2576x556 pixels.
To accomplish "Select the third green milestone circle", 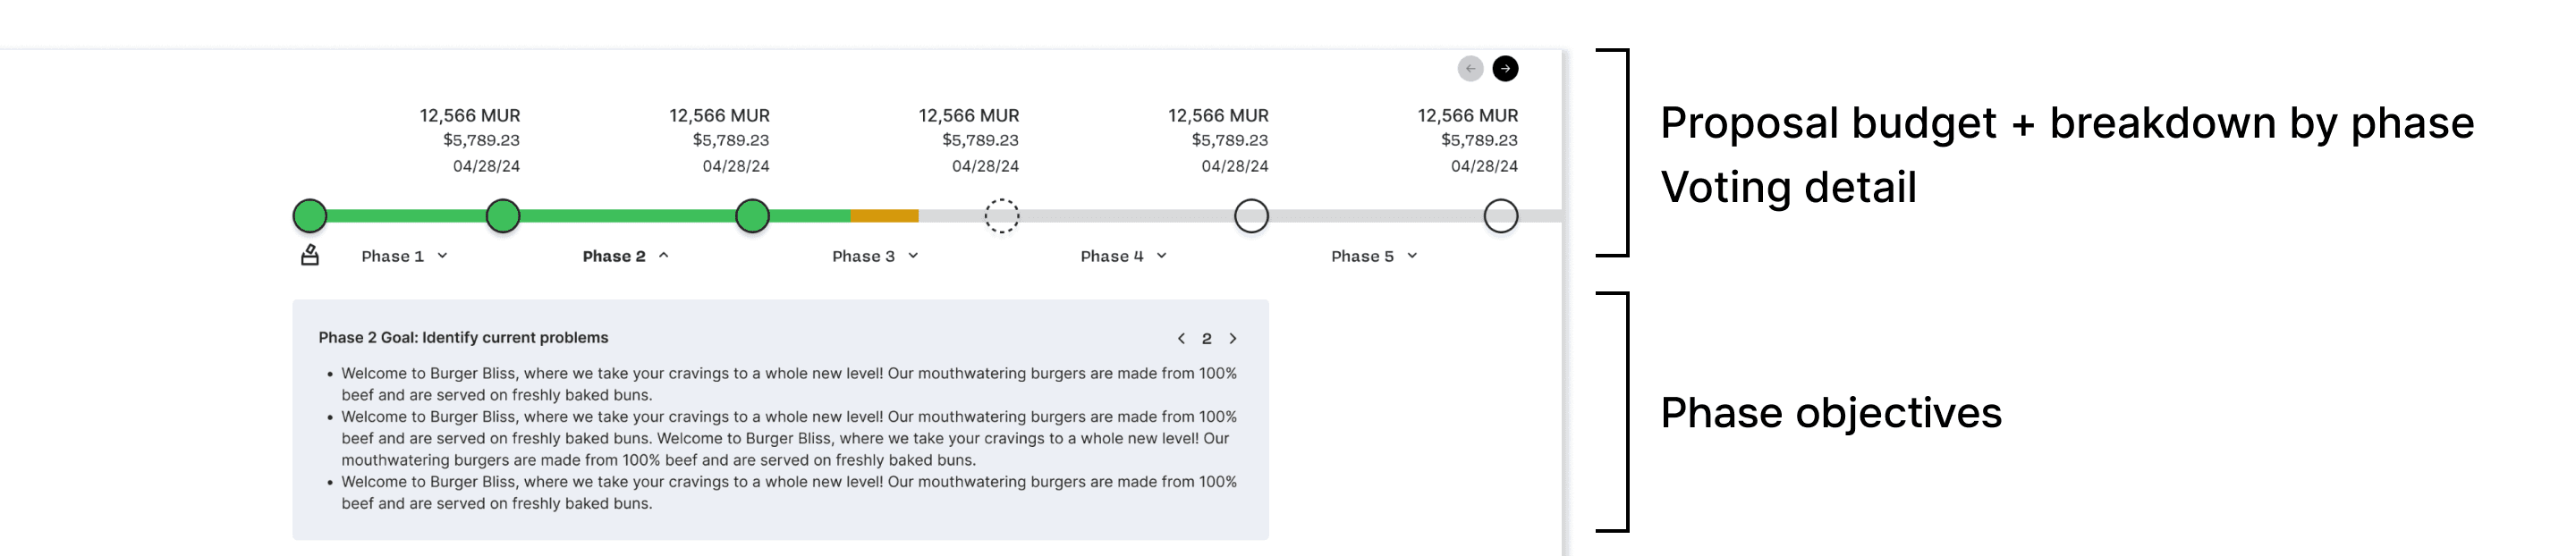I will (752, 216).
